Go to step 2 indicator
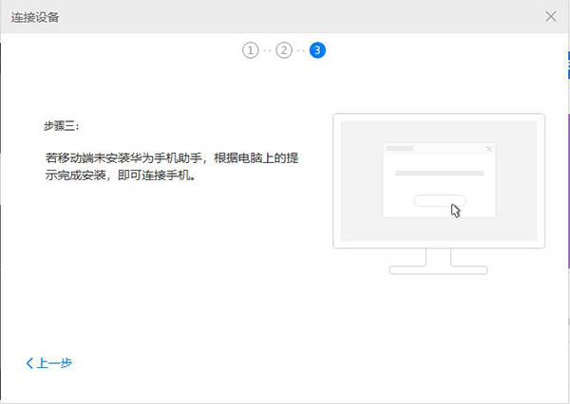Image resolution: width=570 pixels, height=404 pixels. [x=284, y=50]
